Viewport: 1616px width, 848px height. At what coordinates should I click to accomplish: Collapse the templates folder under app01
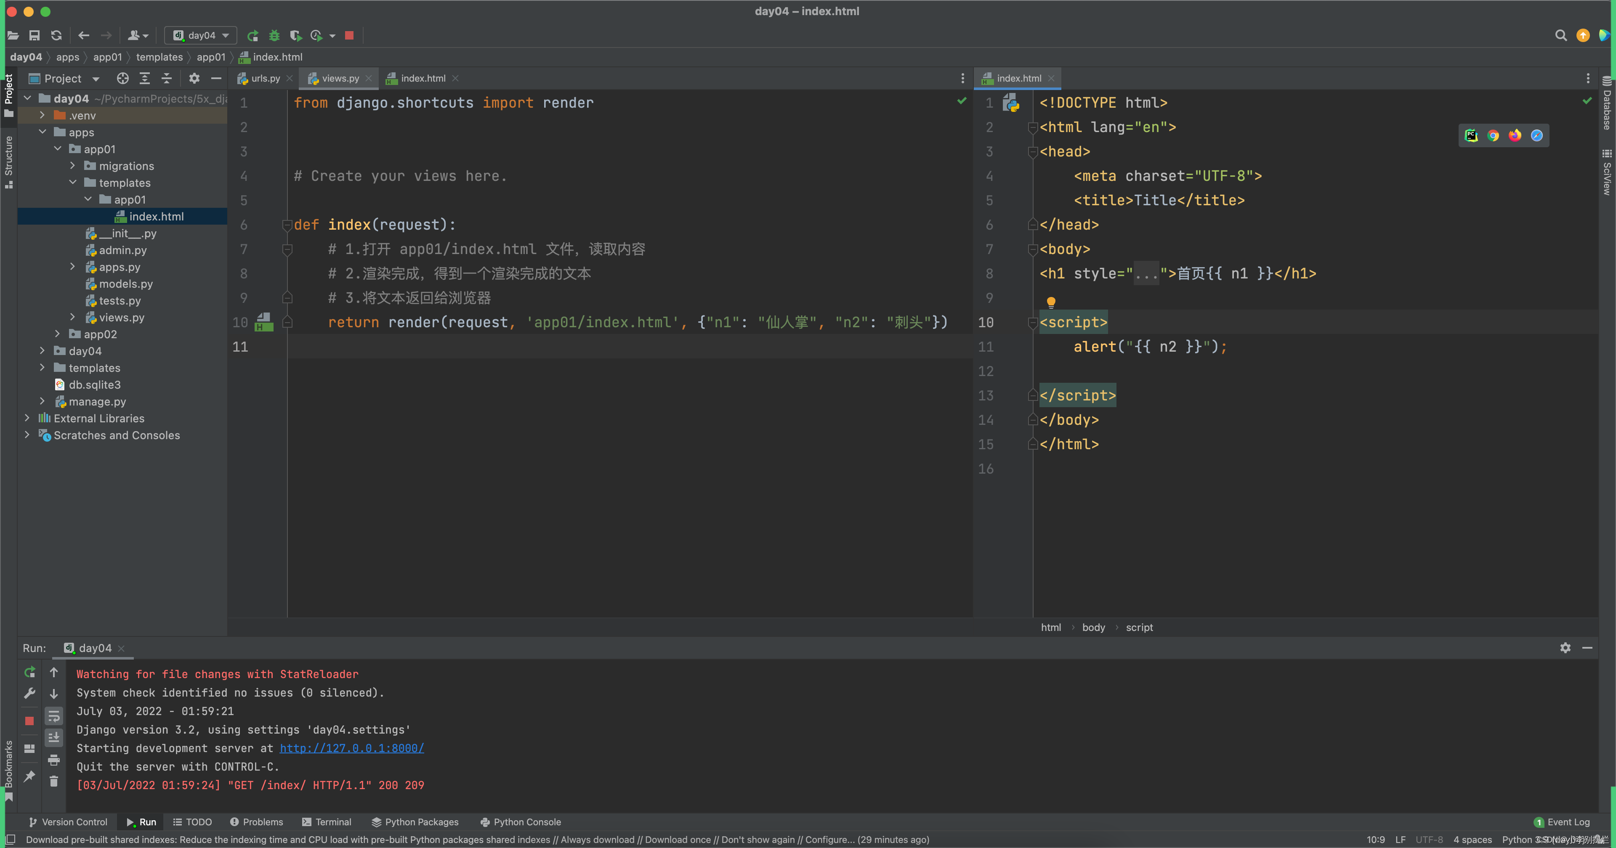tap(73, 183)
